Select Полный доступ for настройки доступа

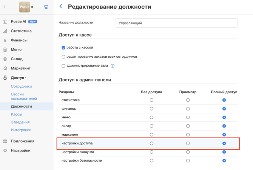pyautogui.click(x=224, y=143)
